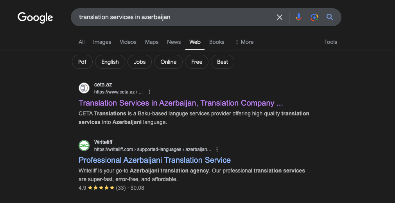Click the CETA Translations description snippet
This screenshot has height=203, width=395.
click(x=194, y=118)
